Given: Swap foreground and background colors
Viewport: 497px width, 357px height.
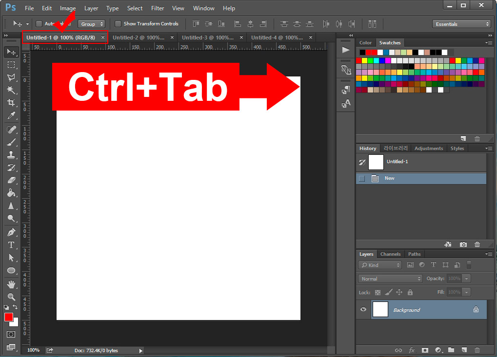Looking at the screenshot, I should [15, 307].
